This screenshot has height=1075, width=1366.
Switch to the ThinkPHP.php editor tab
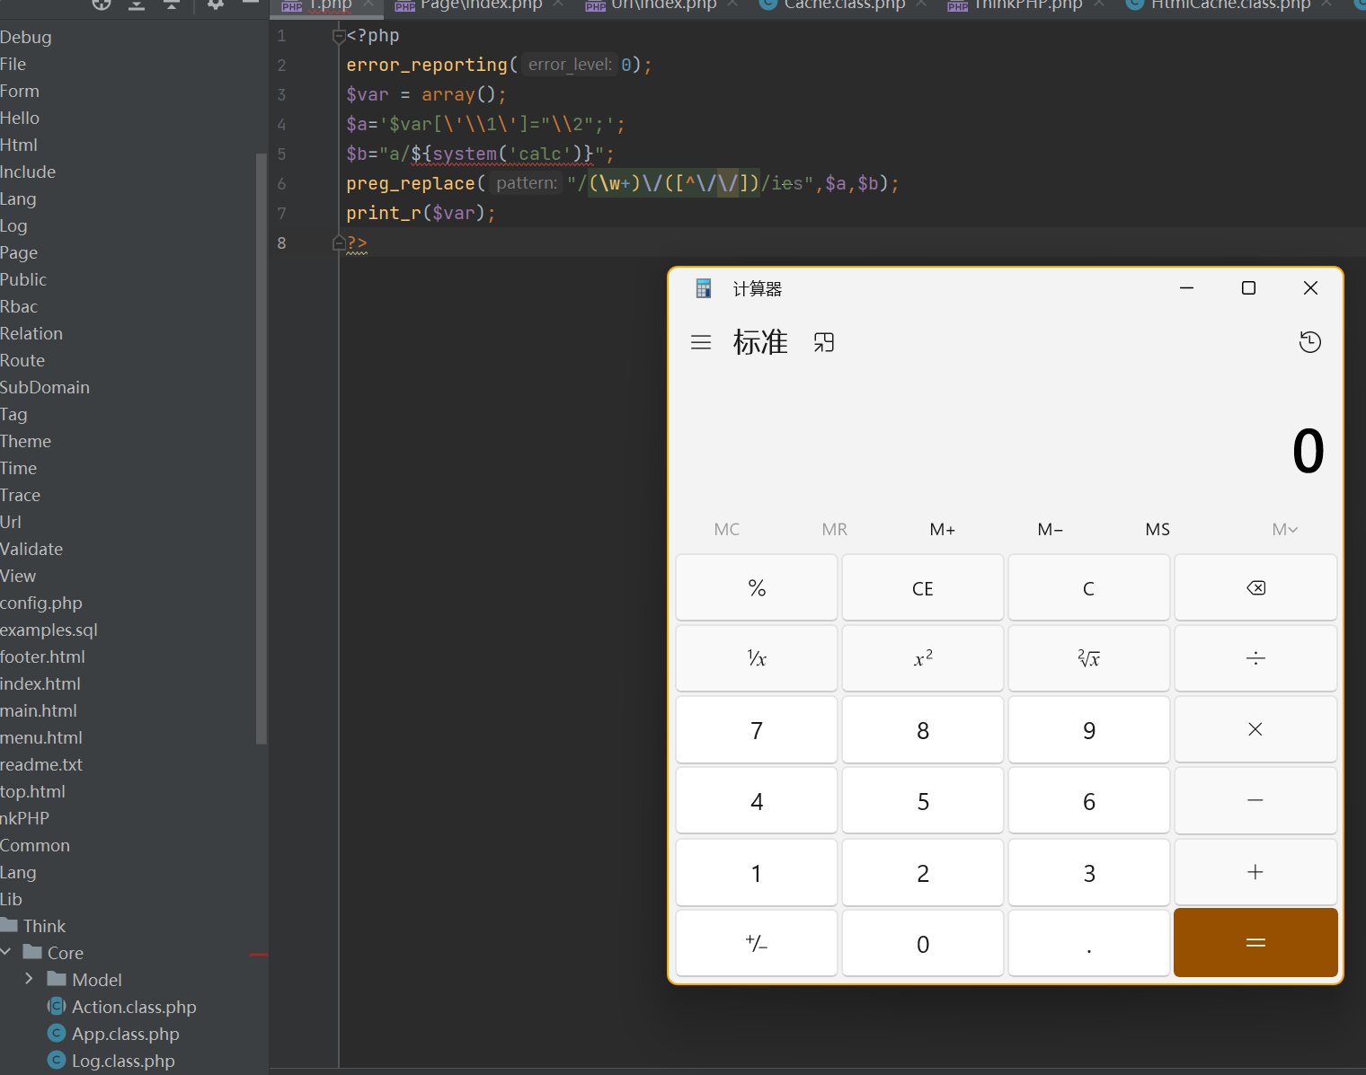pos(1026,5)
